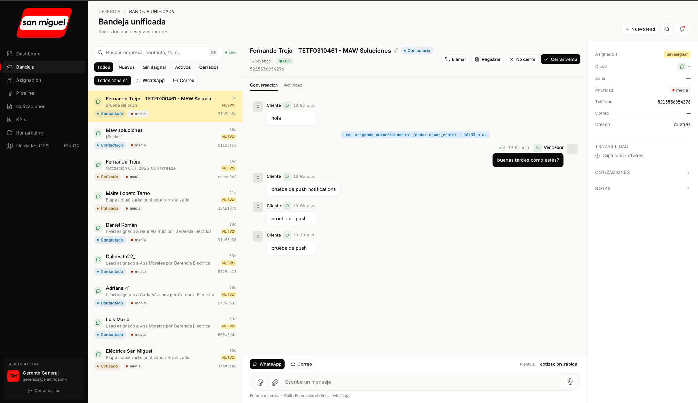Open Remarketing in the sidebar
Viewport: 698px width, 403px height.
(x=44, y=133)
